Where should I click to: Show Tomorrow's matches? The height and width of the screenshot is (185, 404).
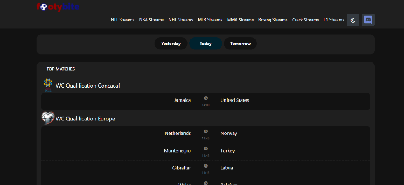point(240,44)
